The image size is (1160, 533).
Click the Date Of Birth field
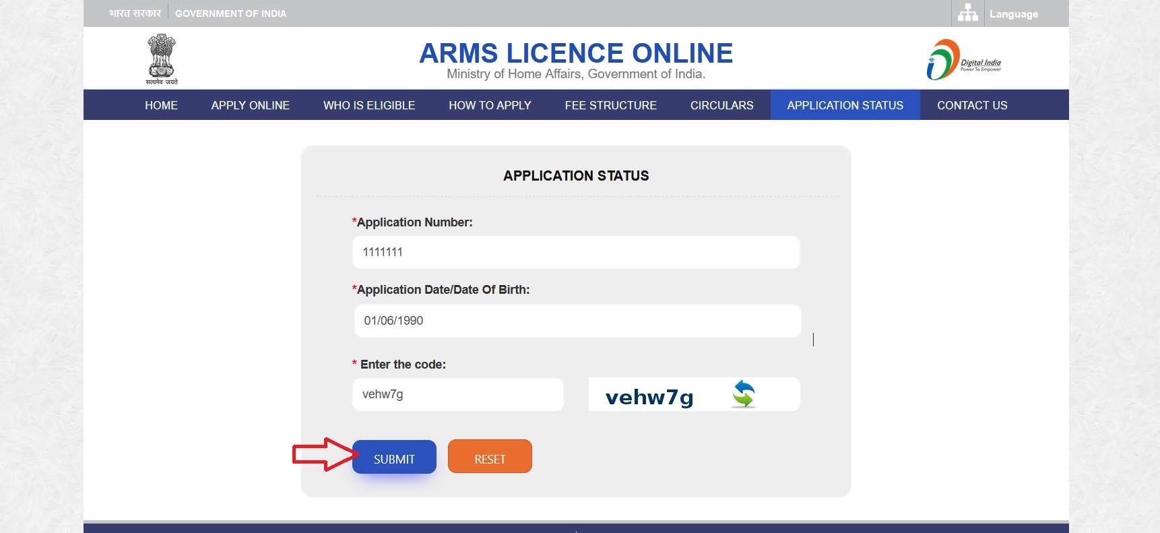577,321
